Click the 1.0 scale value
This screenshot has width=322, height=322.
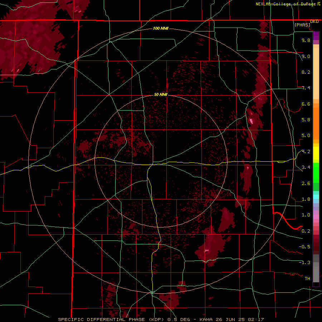coord(306,215)
